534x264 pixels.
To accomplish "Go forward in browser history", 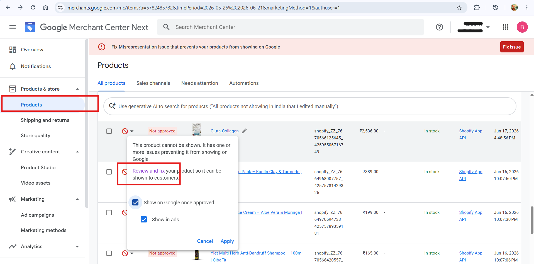I will coord(20,8).
